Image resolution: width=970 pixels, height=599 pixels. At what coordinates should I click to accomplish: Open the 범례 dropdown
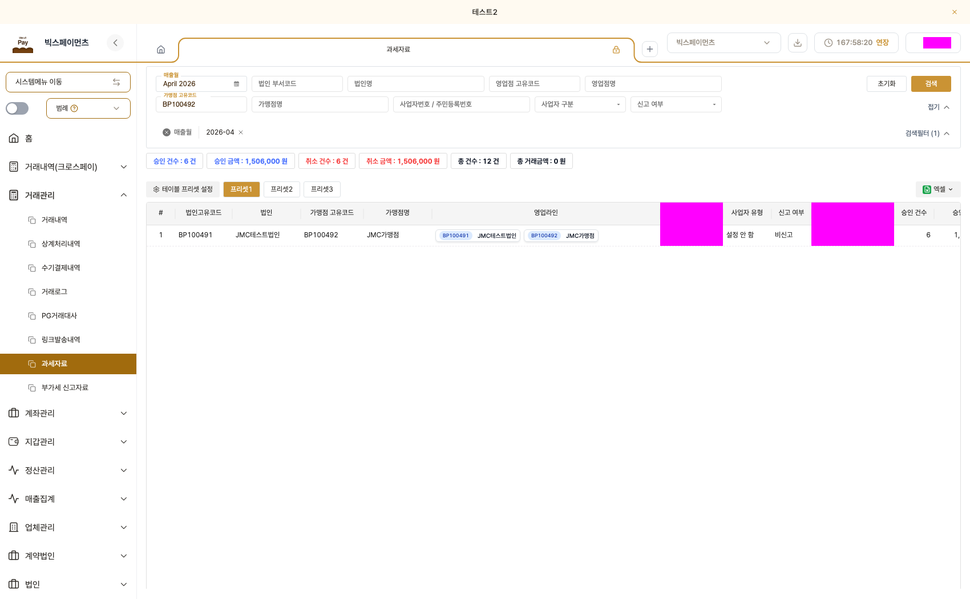[88, 108]
